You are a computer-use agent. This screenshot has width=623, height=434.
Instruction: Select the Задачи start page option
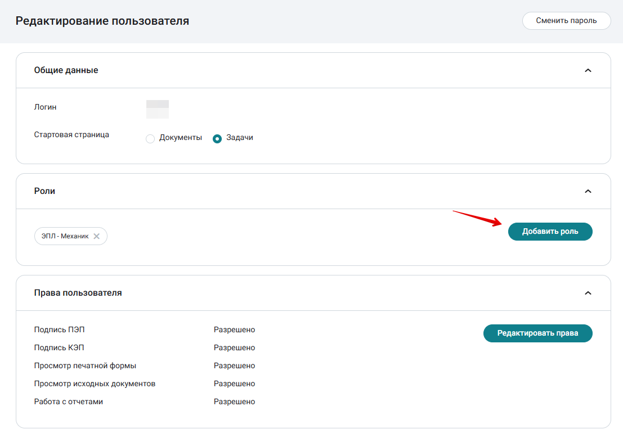(217, 139)
